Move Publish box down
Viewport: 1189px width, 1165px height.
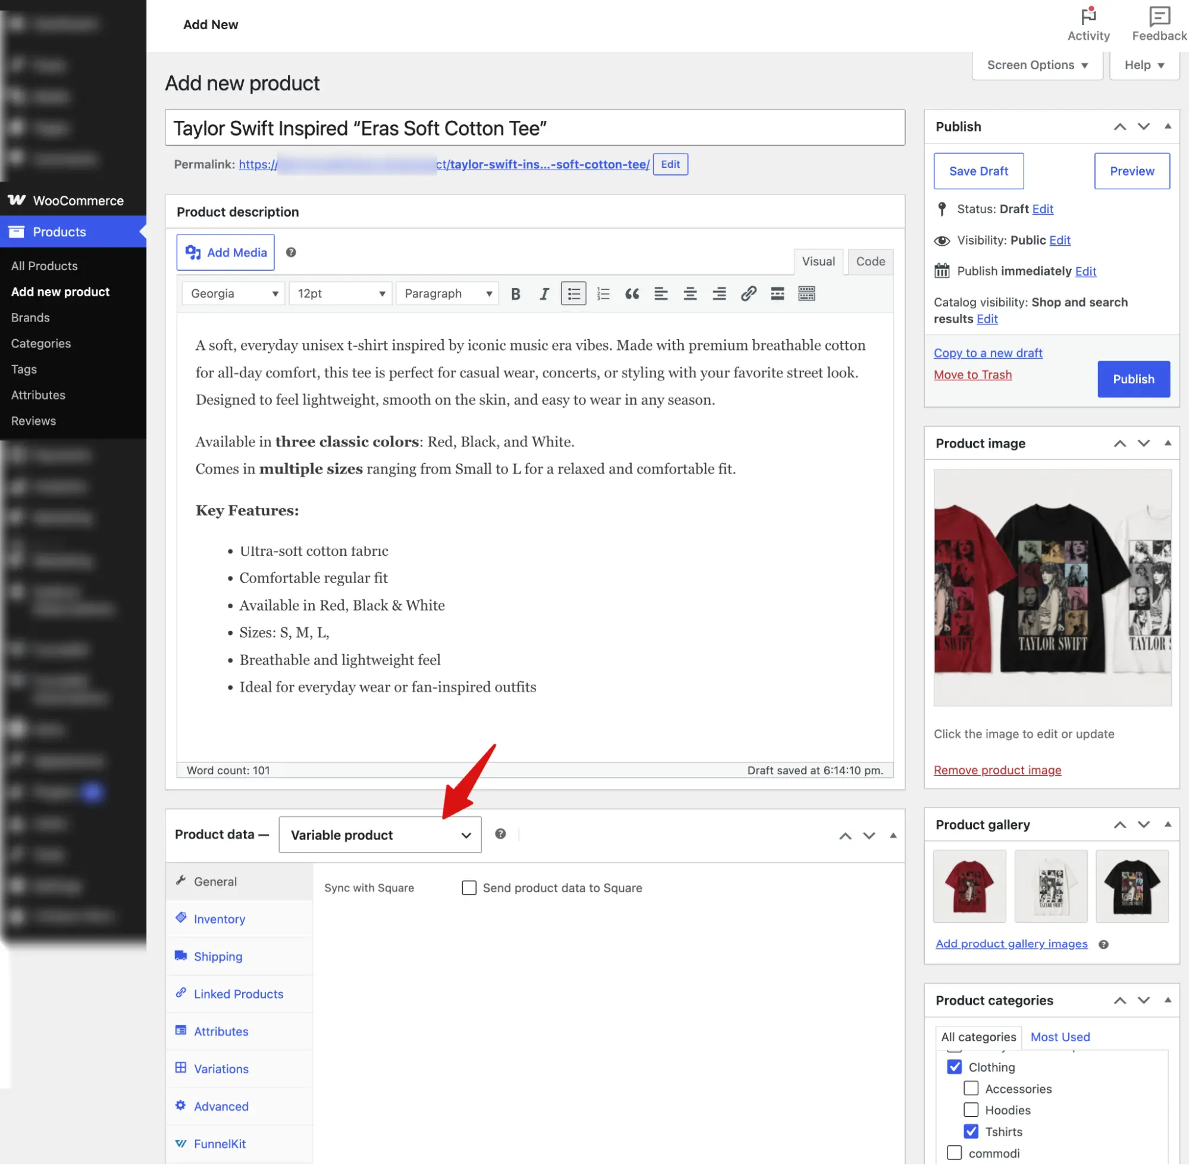[1144, 127]
